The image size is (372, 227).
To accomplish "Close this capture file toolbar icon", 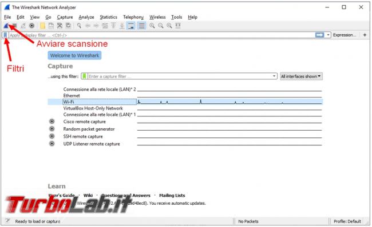I will (x=60, y=25).
